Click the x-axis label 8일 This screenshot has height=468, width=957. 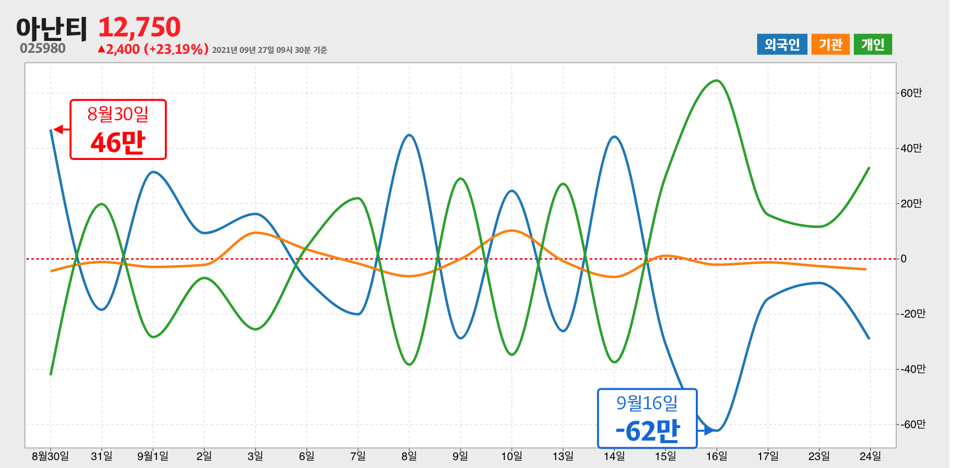coord(409,456)
